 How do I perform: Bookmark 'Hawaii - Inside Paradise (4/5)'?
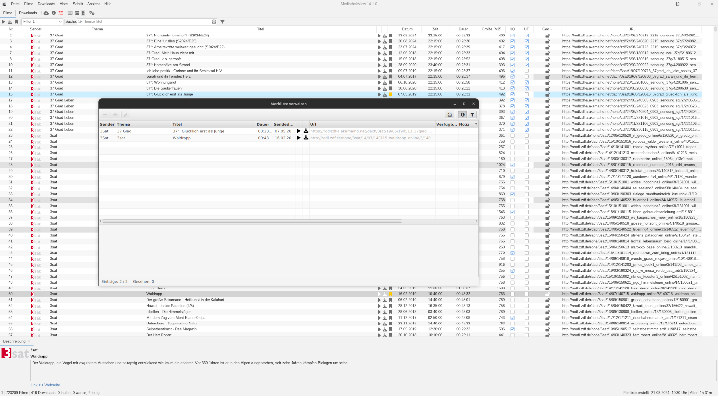(x=390, y=306)
